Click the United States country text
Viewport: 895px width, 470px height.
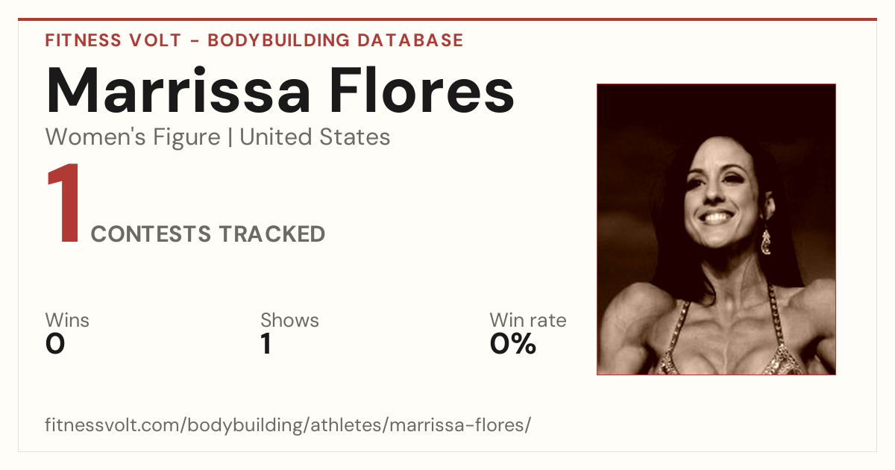tap(315, 137)
